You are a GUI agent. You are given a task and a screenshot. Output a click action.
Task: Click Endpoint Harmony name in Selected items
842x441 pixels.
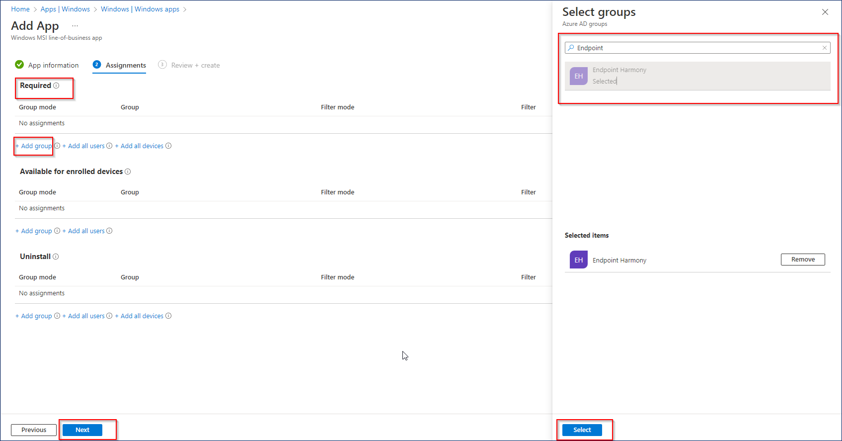tap(619, 260)
